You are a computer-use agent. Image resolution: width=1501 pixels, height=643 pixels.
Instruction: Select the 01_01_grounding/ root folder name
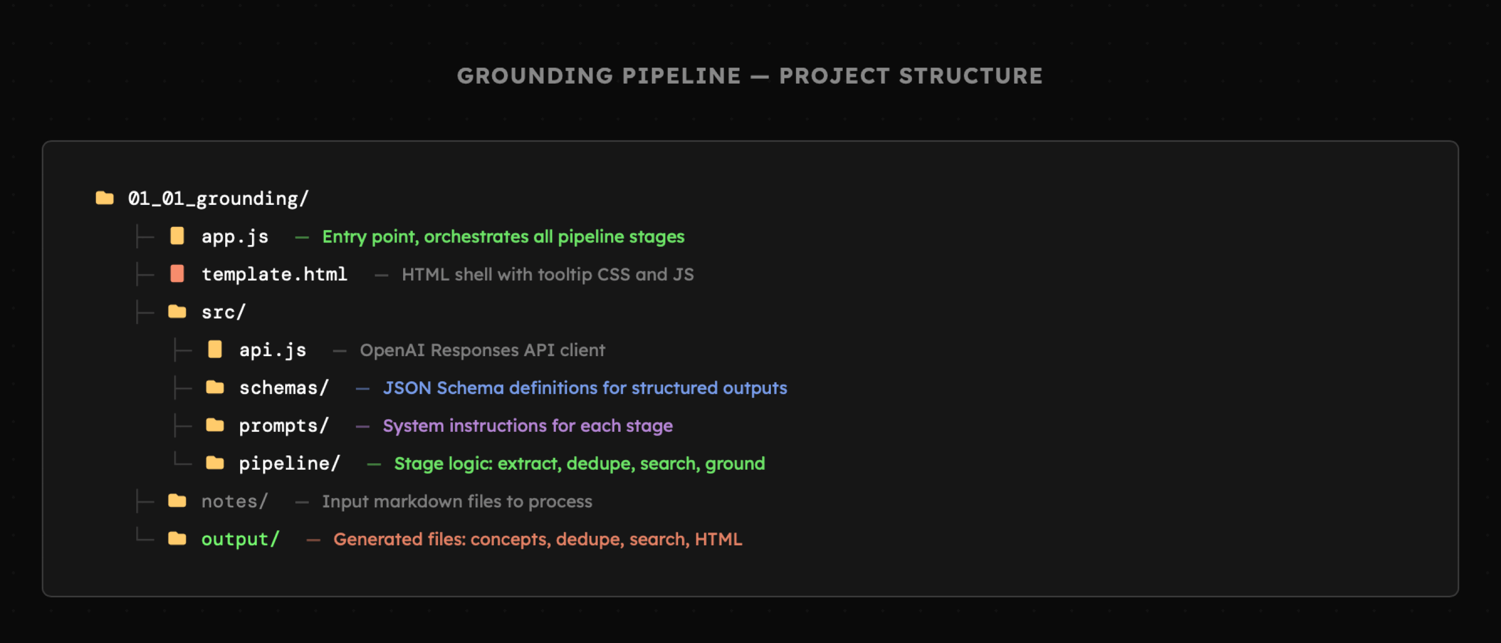(x=219, y=199)
